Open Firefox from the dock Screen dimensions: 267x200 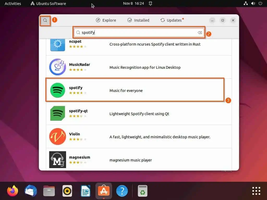12,191
